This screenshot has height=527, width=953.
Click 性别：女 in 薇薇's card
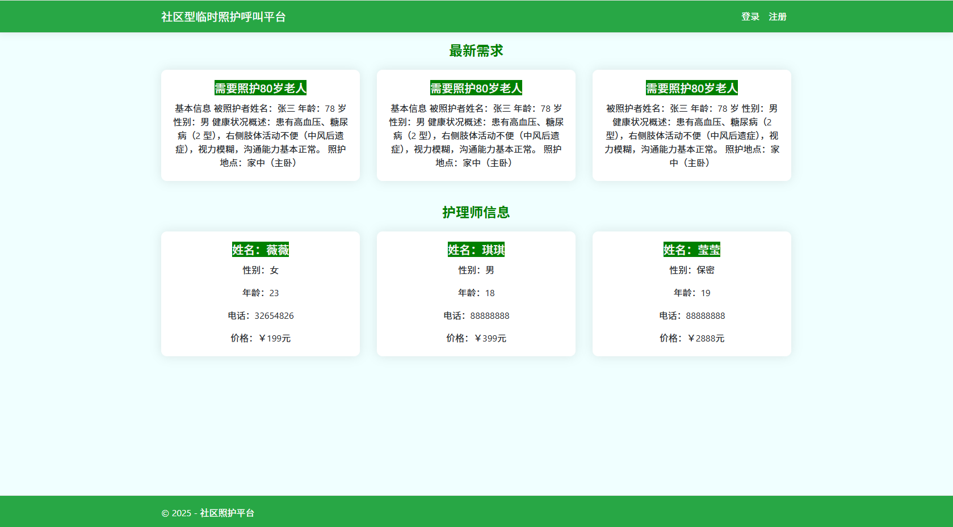tap(261, 270)
